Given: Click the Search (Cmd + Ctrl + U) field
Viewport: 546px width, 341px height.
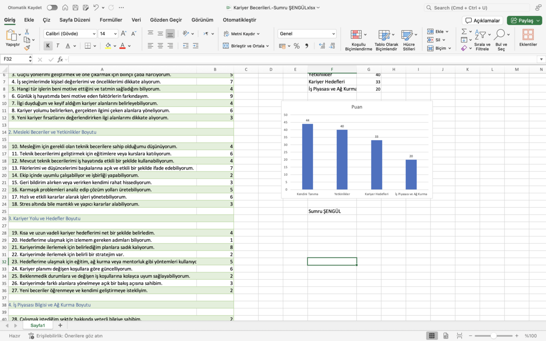Looking at the screenshot, I should pyautogui.click(x=477, y=8).
